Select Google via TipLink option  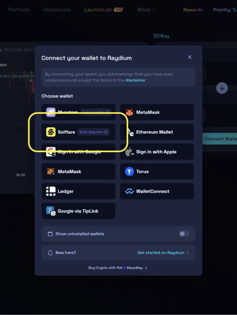(x=79, y=211)
